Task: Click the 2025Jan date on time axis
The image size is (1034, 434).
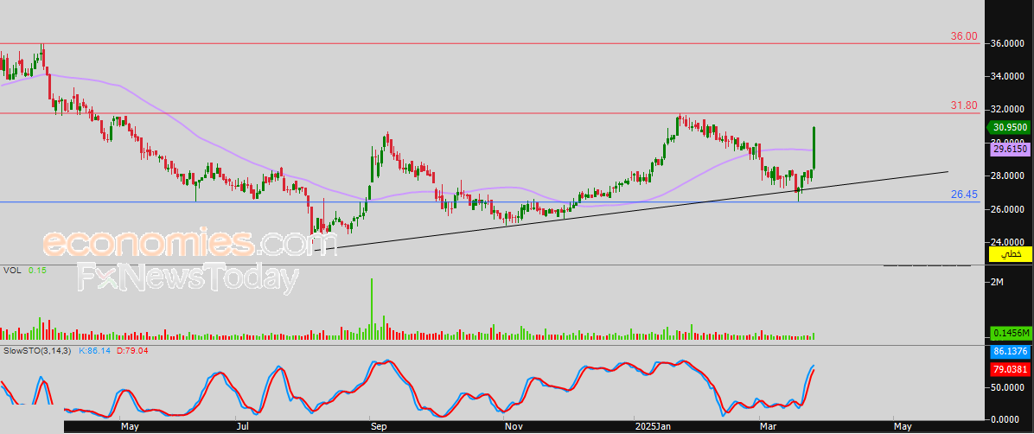Action: 654,427
